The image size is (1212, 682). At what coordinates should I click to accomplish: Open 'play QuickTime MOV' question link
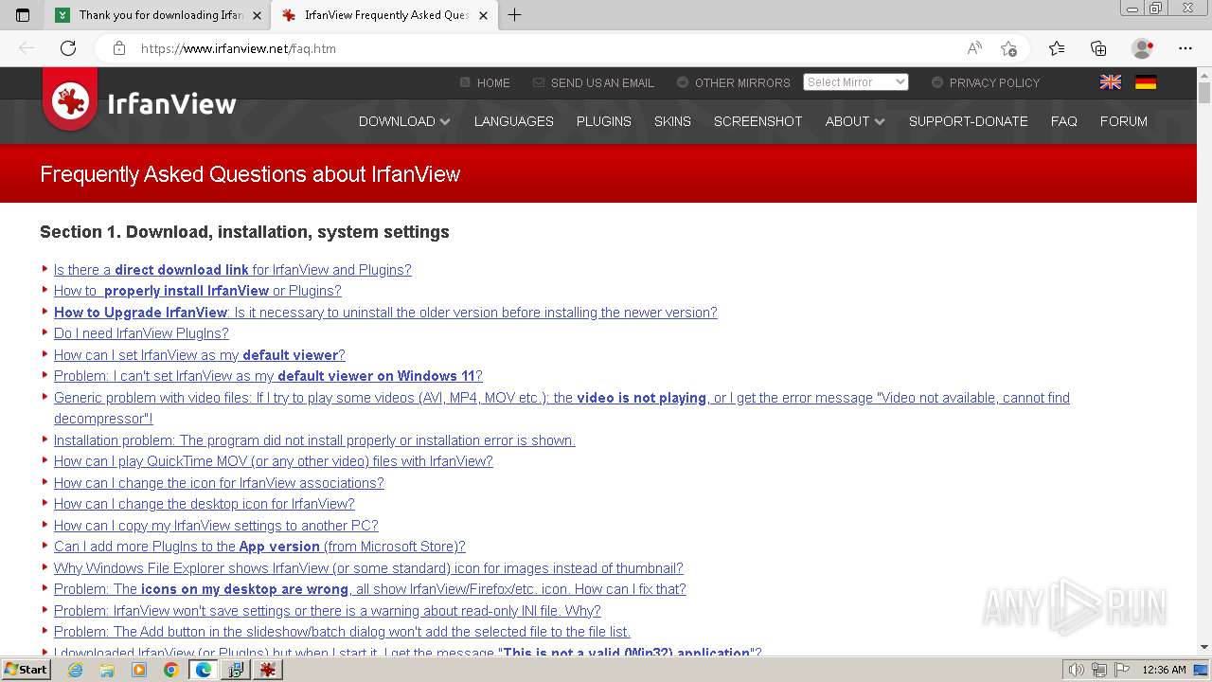pos(273,461)
